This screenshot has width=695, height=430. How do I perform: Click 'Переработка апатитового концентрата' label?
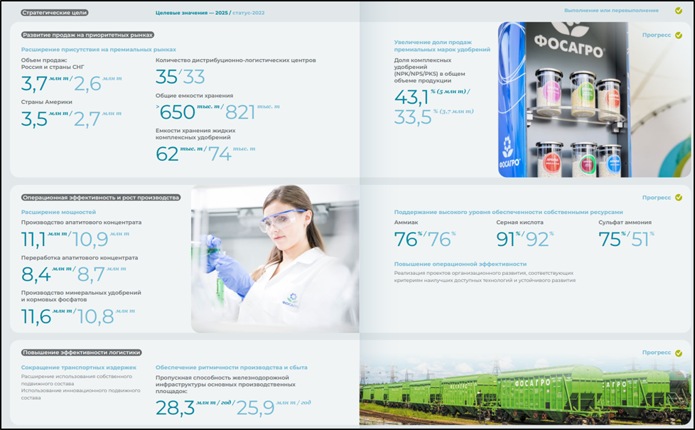80,258
